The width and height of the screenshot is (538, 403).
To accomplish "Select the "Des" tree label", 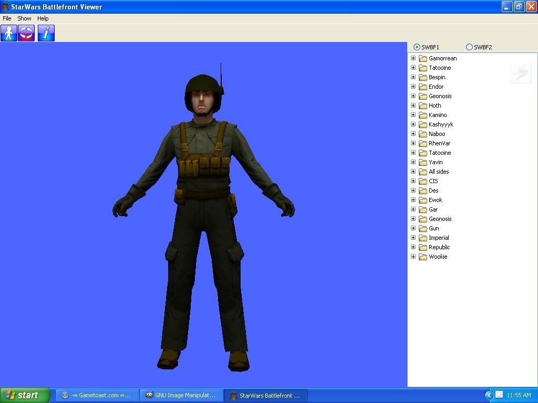I will (433, 190).
